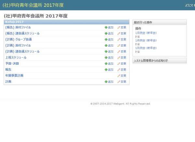195x142 pixels.
Task: Open the (報告) 添付ファイル list
Action: pyautogui.click(x=18, y=27)
